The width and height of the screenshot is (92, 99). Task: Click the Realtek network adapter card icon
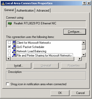click(x=10, y=23)
